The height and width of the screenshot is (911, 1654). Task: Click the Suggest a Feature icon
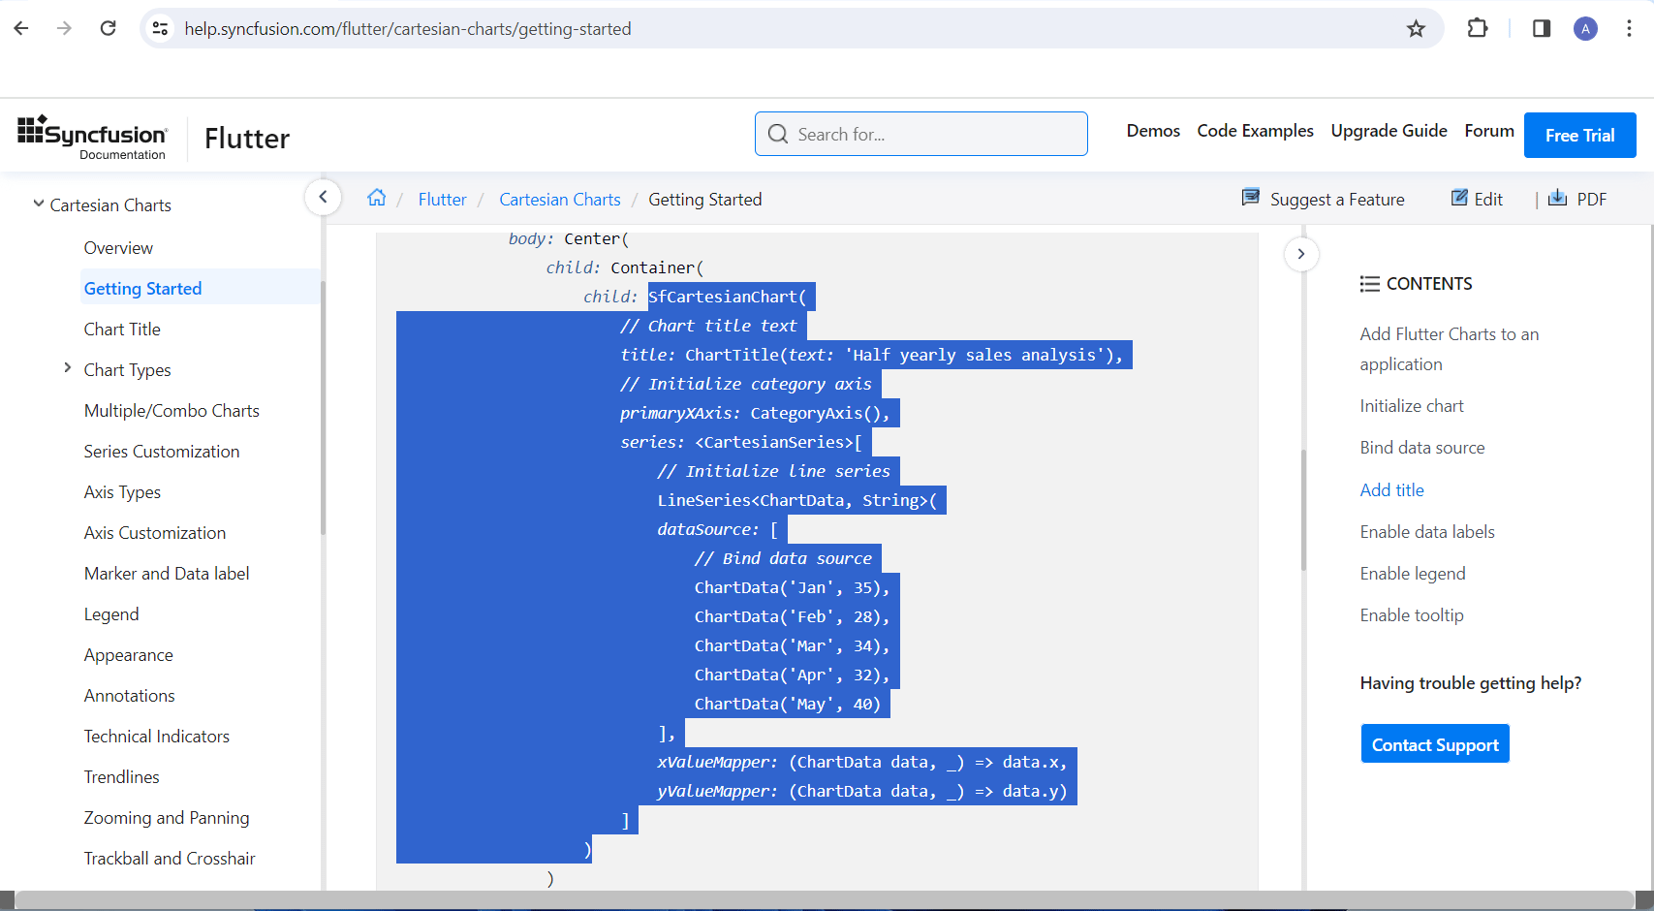tap(1250, 198)
